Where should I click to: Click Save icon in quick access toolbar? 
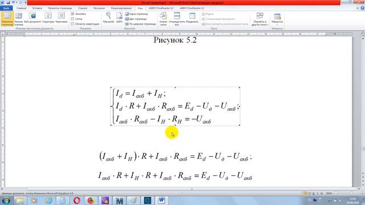pos(8,2)
